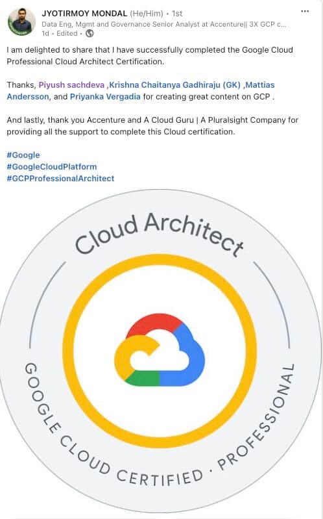Open the three-dot post options menu
Screen dimensions: 323x519
click(x=305, y=12)
